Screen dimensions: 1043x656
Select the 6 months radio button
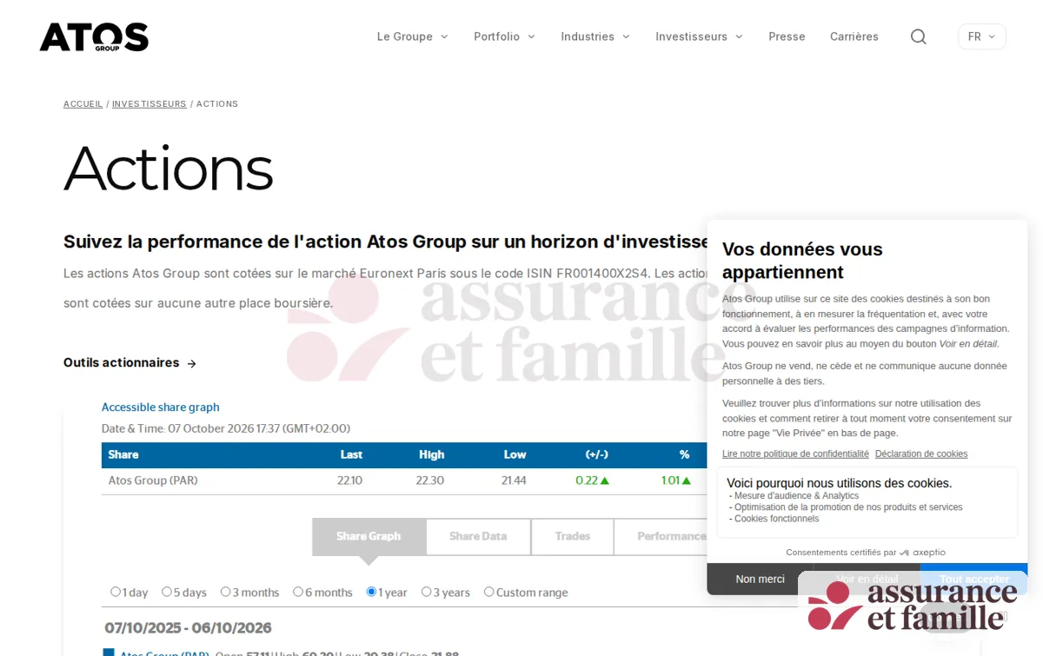click(298, 592)
